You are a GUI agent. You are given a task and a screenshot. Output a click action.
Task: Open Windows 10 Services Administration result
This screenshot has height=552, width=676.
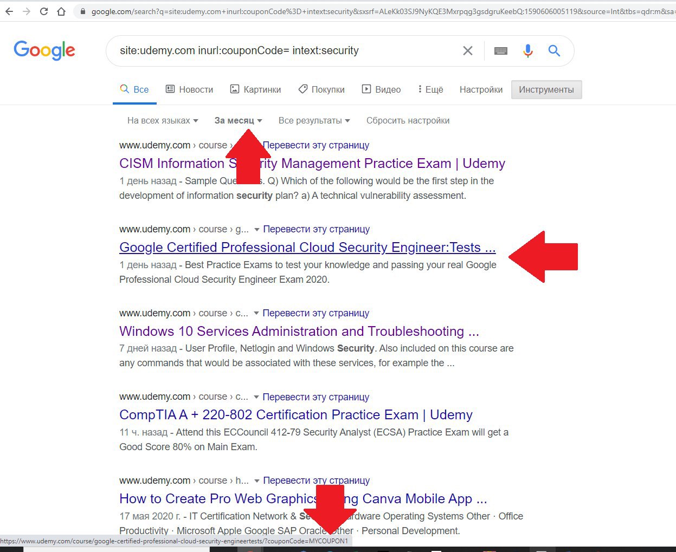click(x=299, y=332)
